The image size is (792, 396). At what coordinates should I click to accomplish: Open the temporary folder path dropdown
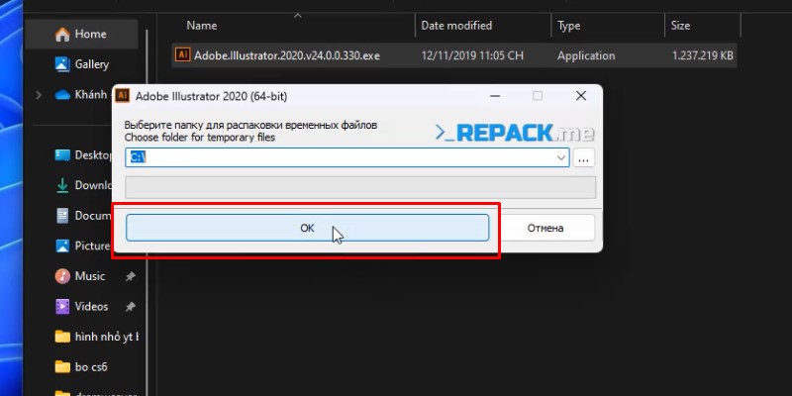(x=560, y=157)
